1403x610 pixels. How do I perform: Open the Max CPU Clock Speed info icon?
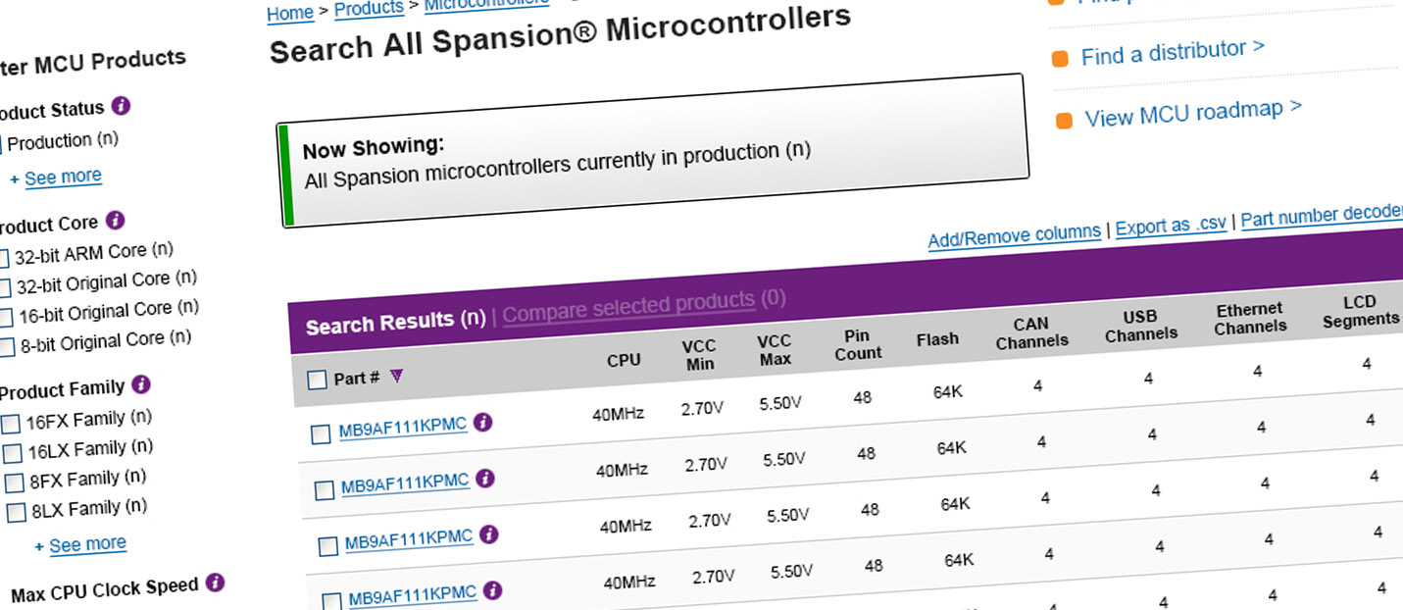[x=215, y=583]
